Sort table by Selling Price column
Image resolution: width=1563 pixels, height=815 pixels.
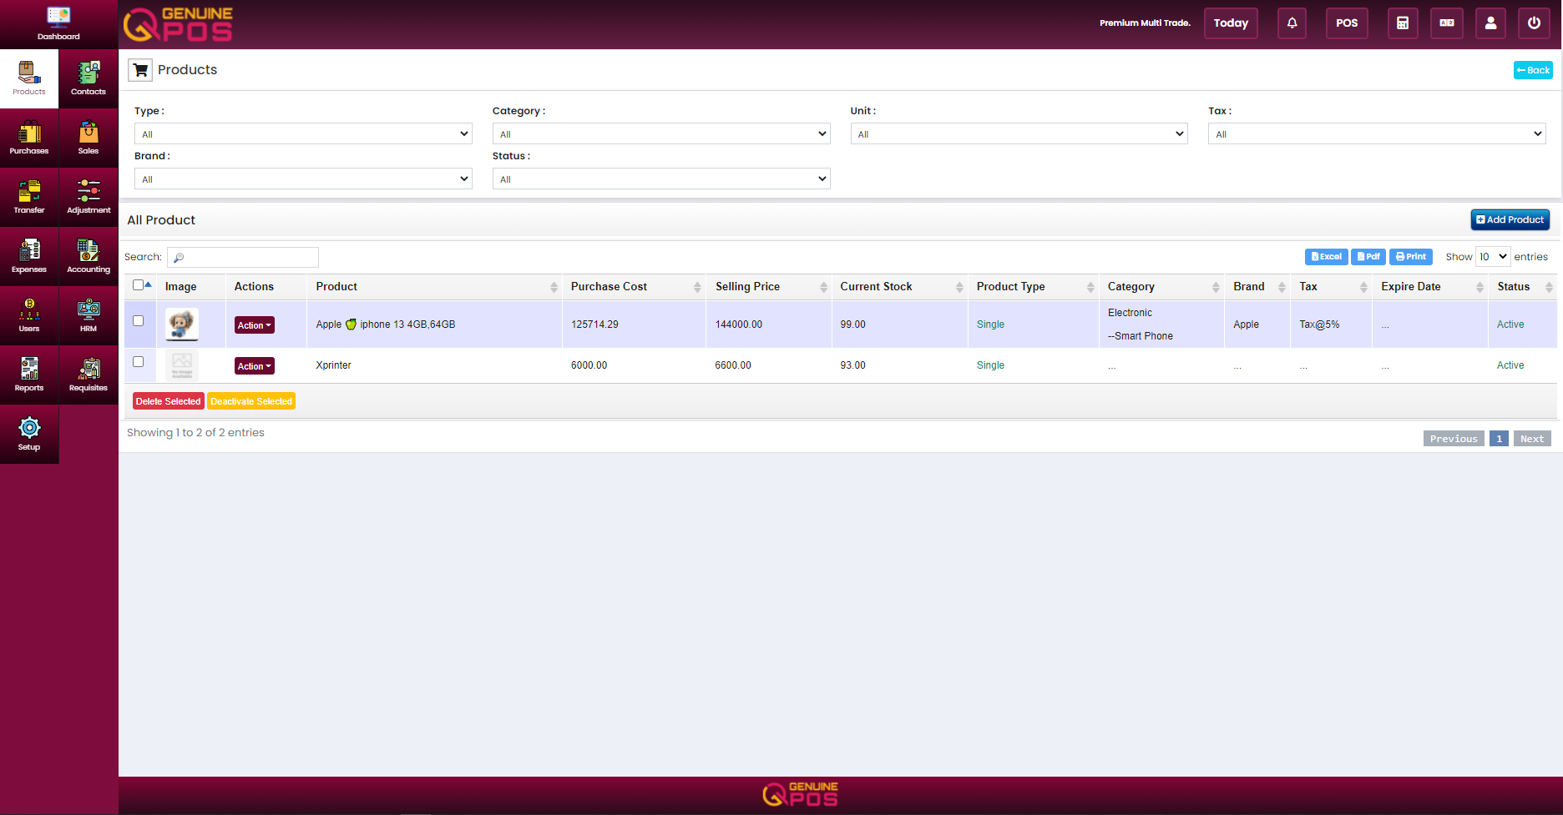767,287
